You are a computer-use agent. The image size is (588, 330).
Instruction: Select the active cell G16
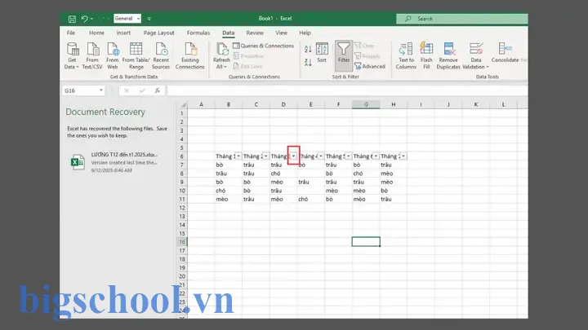tap(366, 242)
